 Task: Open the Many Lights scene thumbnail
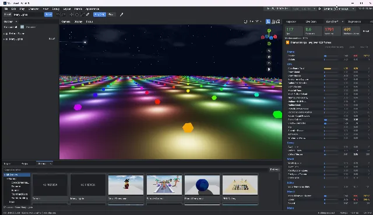tap(88, 185)
